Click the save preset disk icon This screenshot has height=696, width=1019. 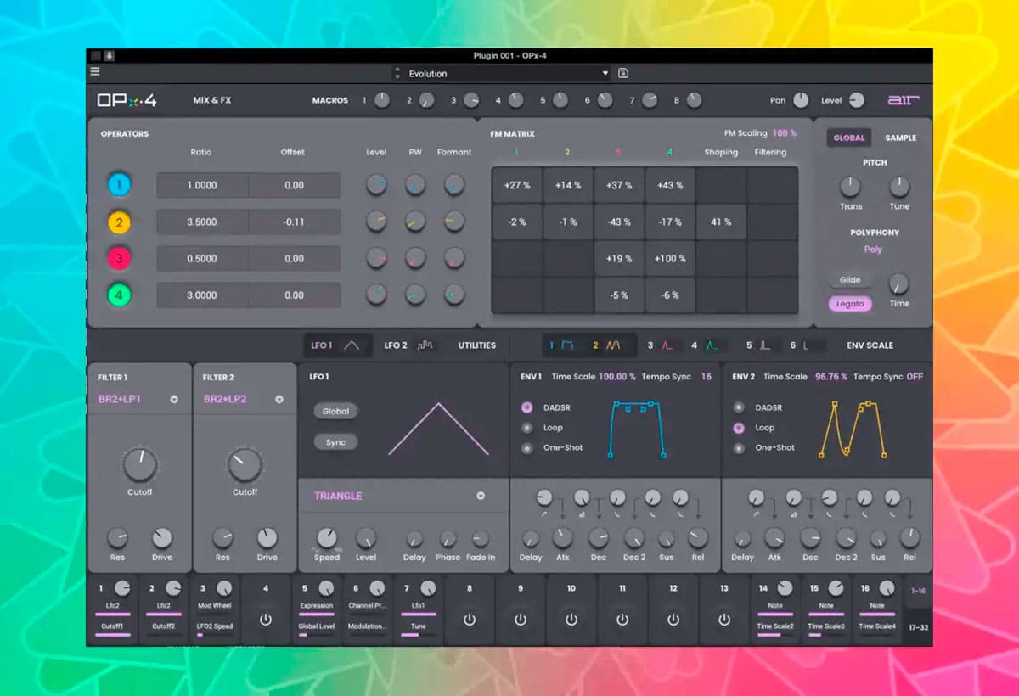[x=623, y=74]
